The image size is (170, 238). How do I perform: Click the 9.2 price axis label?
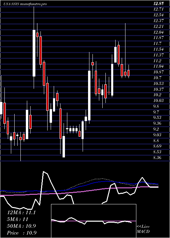(x=156, y=129)
